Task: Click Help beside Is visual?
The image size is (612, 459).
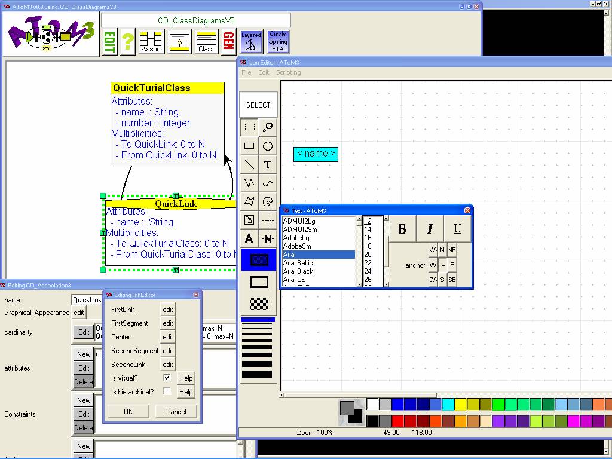Action: [186, 378]
